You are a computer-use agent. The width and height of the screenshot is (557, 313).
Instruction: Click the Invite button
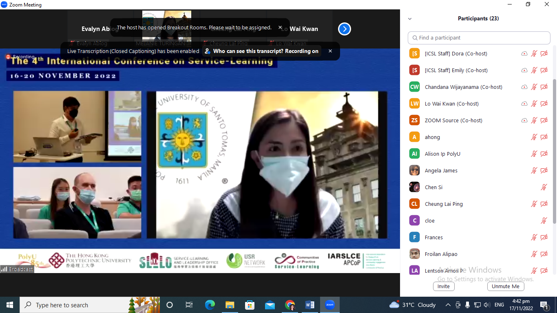(x=444, y=286)
